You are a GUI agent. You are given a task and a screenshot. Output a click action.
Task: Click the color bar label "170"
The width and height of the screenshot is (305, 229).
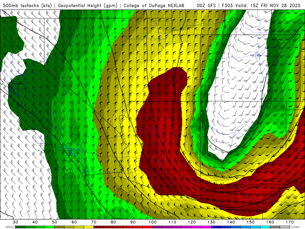click(290, 222)
